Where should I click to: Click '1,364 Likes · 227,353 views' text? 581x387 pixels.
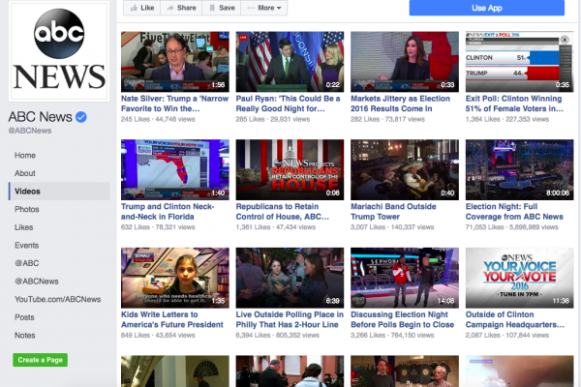[507, 119]
